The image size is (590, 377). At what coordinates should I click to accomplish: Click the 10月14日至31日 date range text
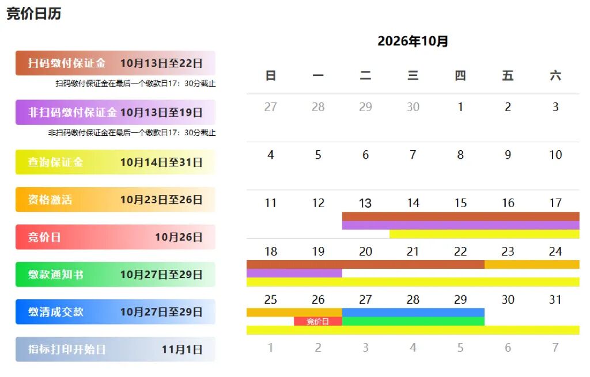coord(161,162)
